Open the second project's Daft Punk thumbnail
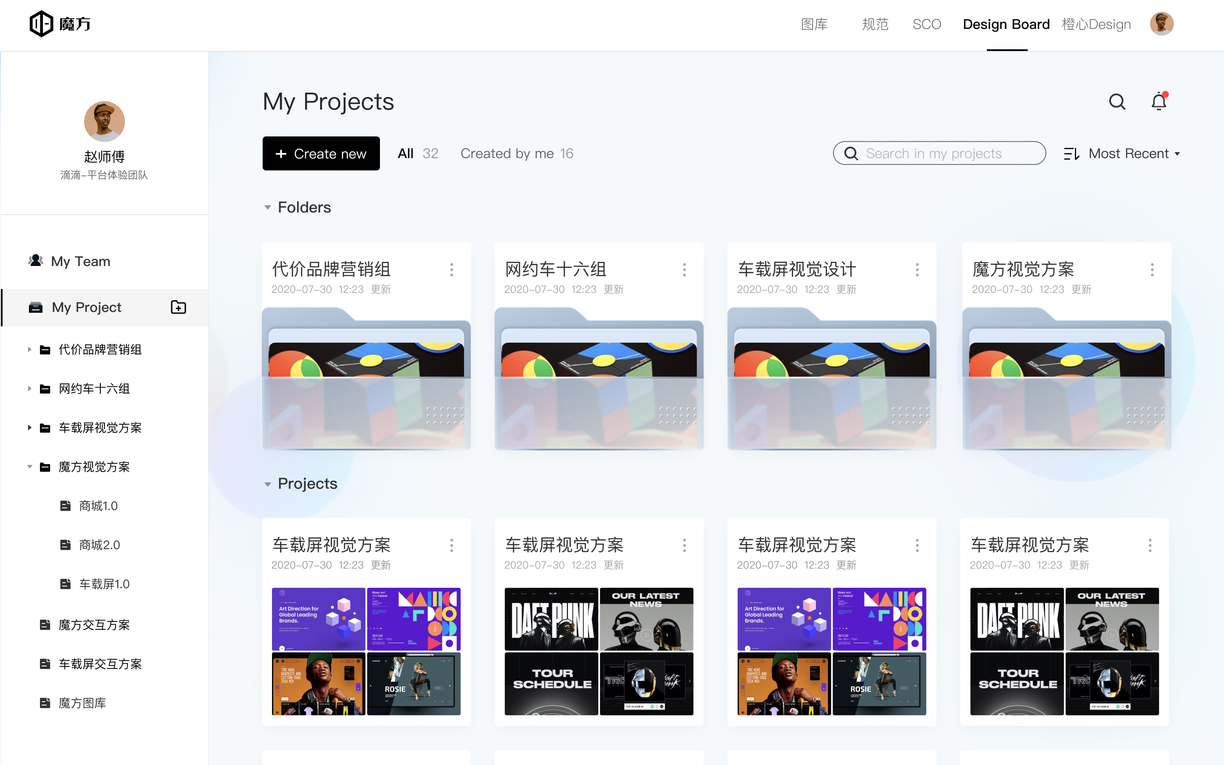The width and height of the screenshot is (1224, 765). point(551,619)
